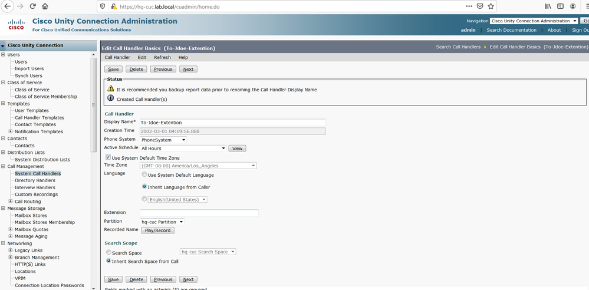Click the View schedule button
The width and height of the screenshot is (589, 290).
[238, 149]
